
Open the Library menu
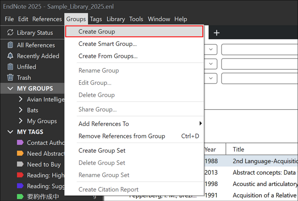[x=116, y=19]
